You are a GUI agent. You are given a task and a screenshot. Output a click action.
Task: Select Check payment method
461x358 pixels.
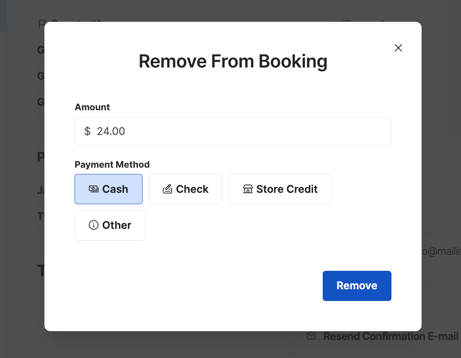coord(185,189)
